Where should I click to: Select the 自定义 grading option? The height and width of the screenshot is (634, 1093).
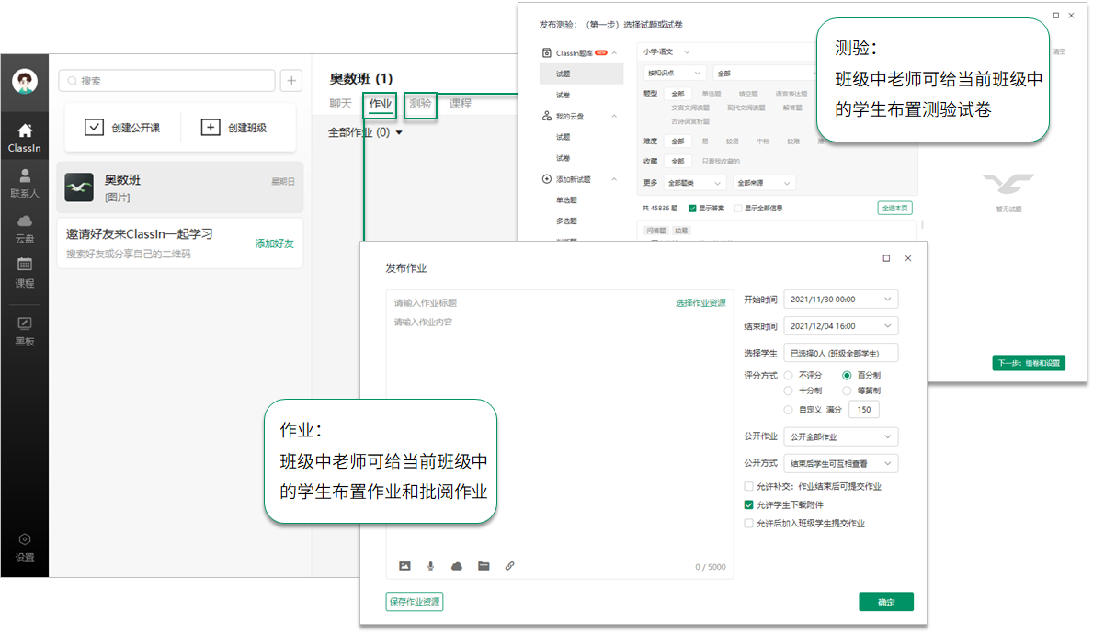click(789, 410)
